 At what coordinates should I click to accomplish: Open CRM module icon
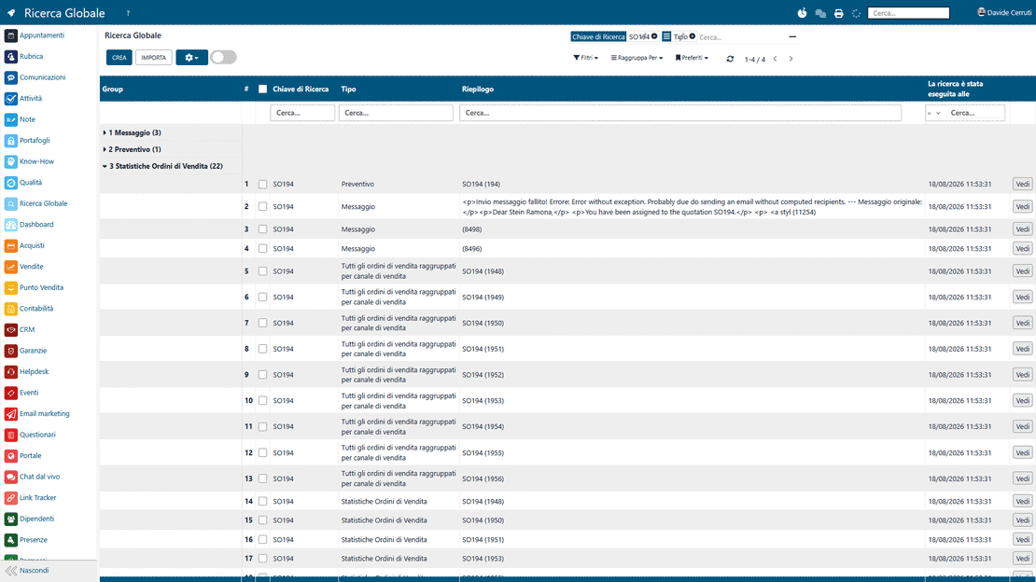pyautogui.click(x=10, y=329)
